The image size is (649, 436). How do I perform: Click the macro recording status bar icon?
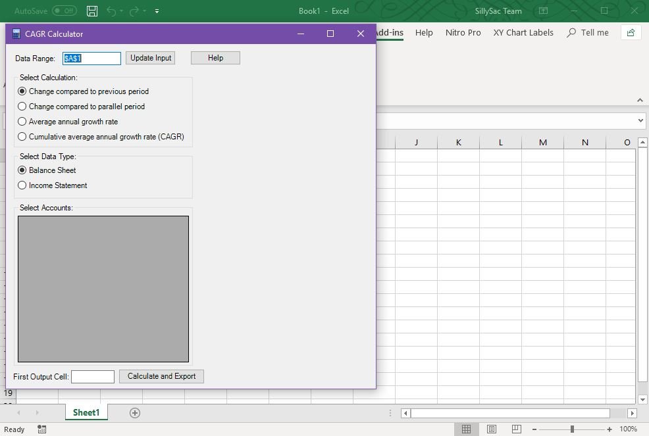pyautogui.click(x=42, y=429)
